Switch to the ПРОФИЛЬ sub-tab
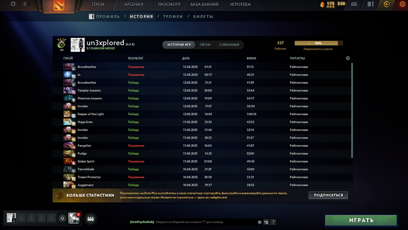This screenshot has width=408, height=230. [x=108, y=17]
